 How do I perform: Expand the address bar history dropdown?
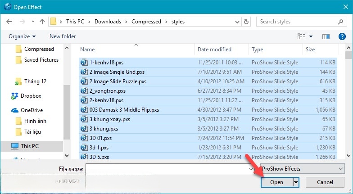[x=238, y=22]
